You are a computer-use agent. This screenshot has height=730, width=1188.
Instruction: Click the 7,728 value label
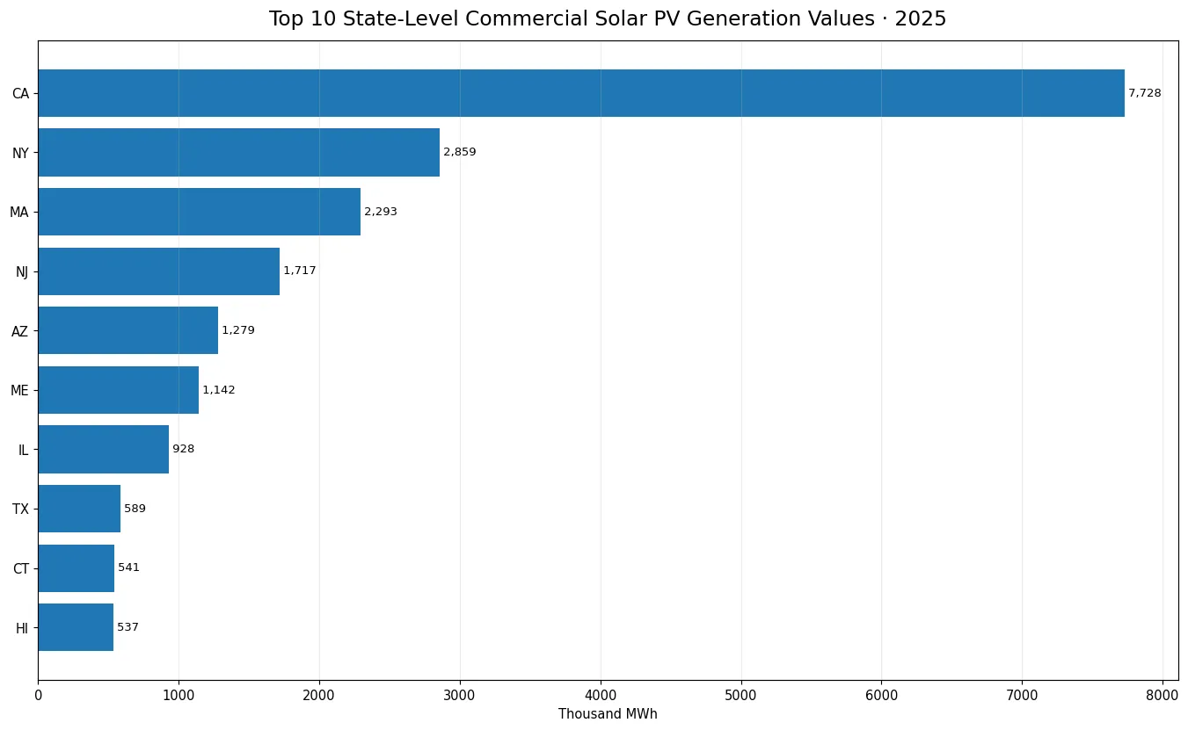pyautogui.click(x=1145, y=93)
